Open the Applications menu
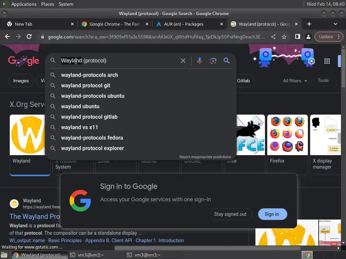The width and height of the screenshot is (346, 259). [24, 4]
